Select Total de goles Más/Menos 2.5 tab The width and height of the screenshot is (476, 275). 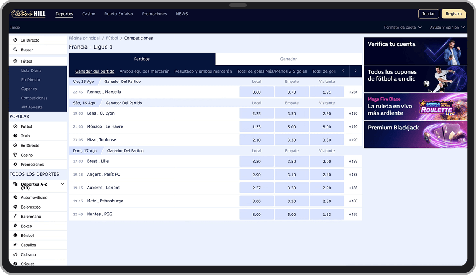(x=272, y=71)
